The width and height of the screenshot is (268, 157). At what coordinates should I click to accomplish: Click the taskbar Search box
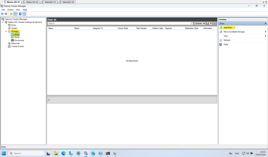26,153
